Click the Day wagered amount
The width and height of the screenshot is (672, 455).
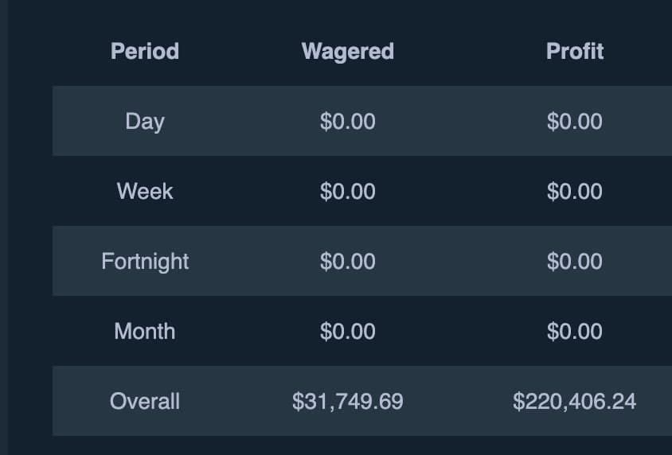[348, 122]
